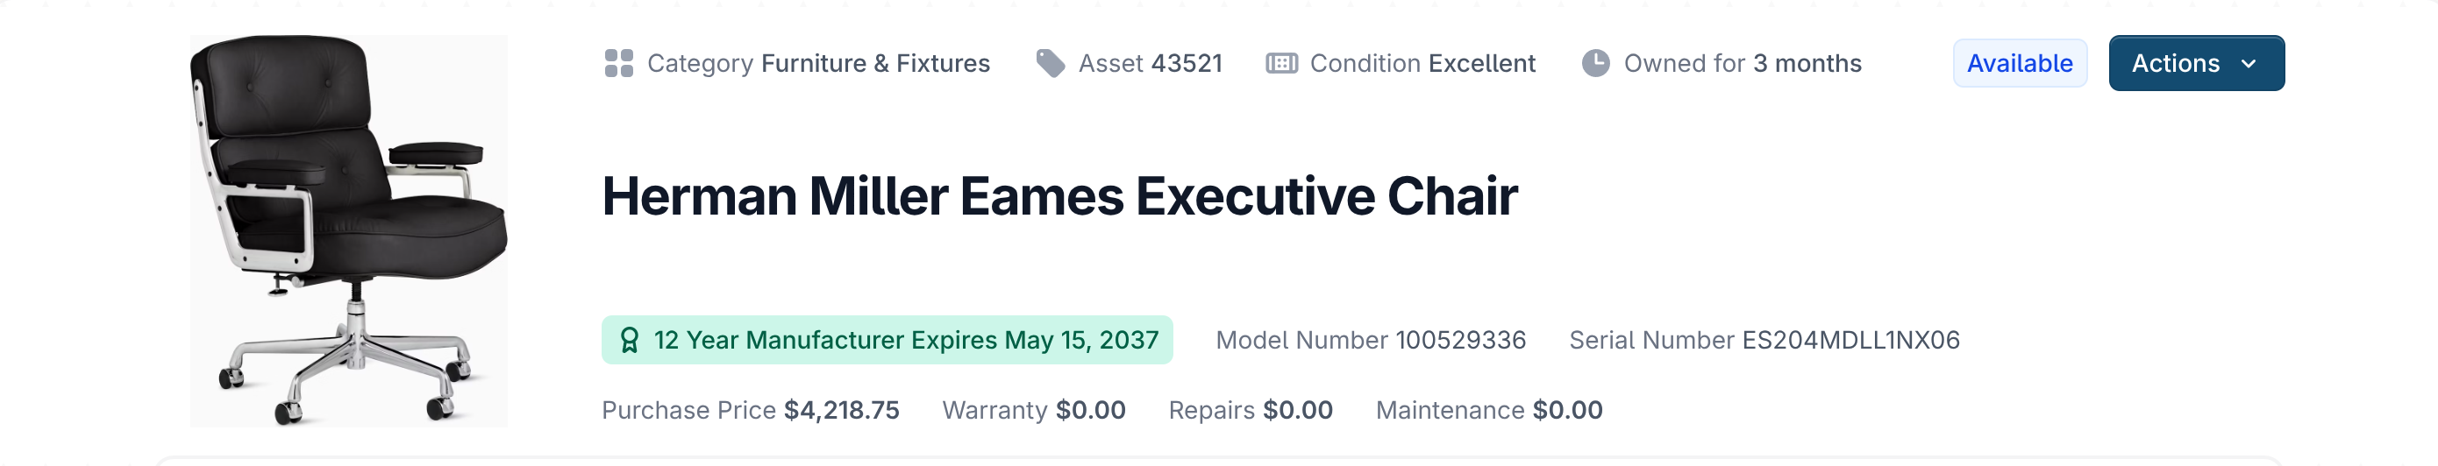Viewport: 2438px width, 466px height.
Task: Click the Available status badge
Action: pos(2020,63)
